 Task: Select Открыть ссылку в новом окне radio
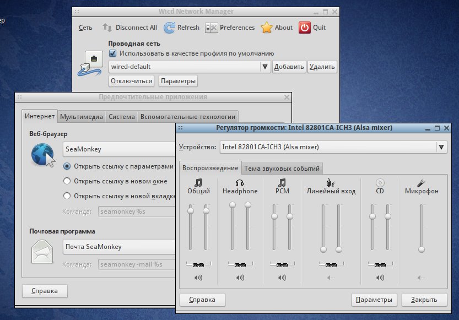[67, 181]
